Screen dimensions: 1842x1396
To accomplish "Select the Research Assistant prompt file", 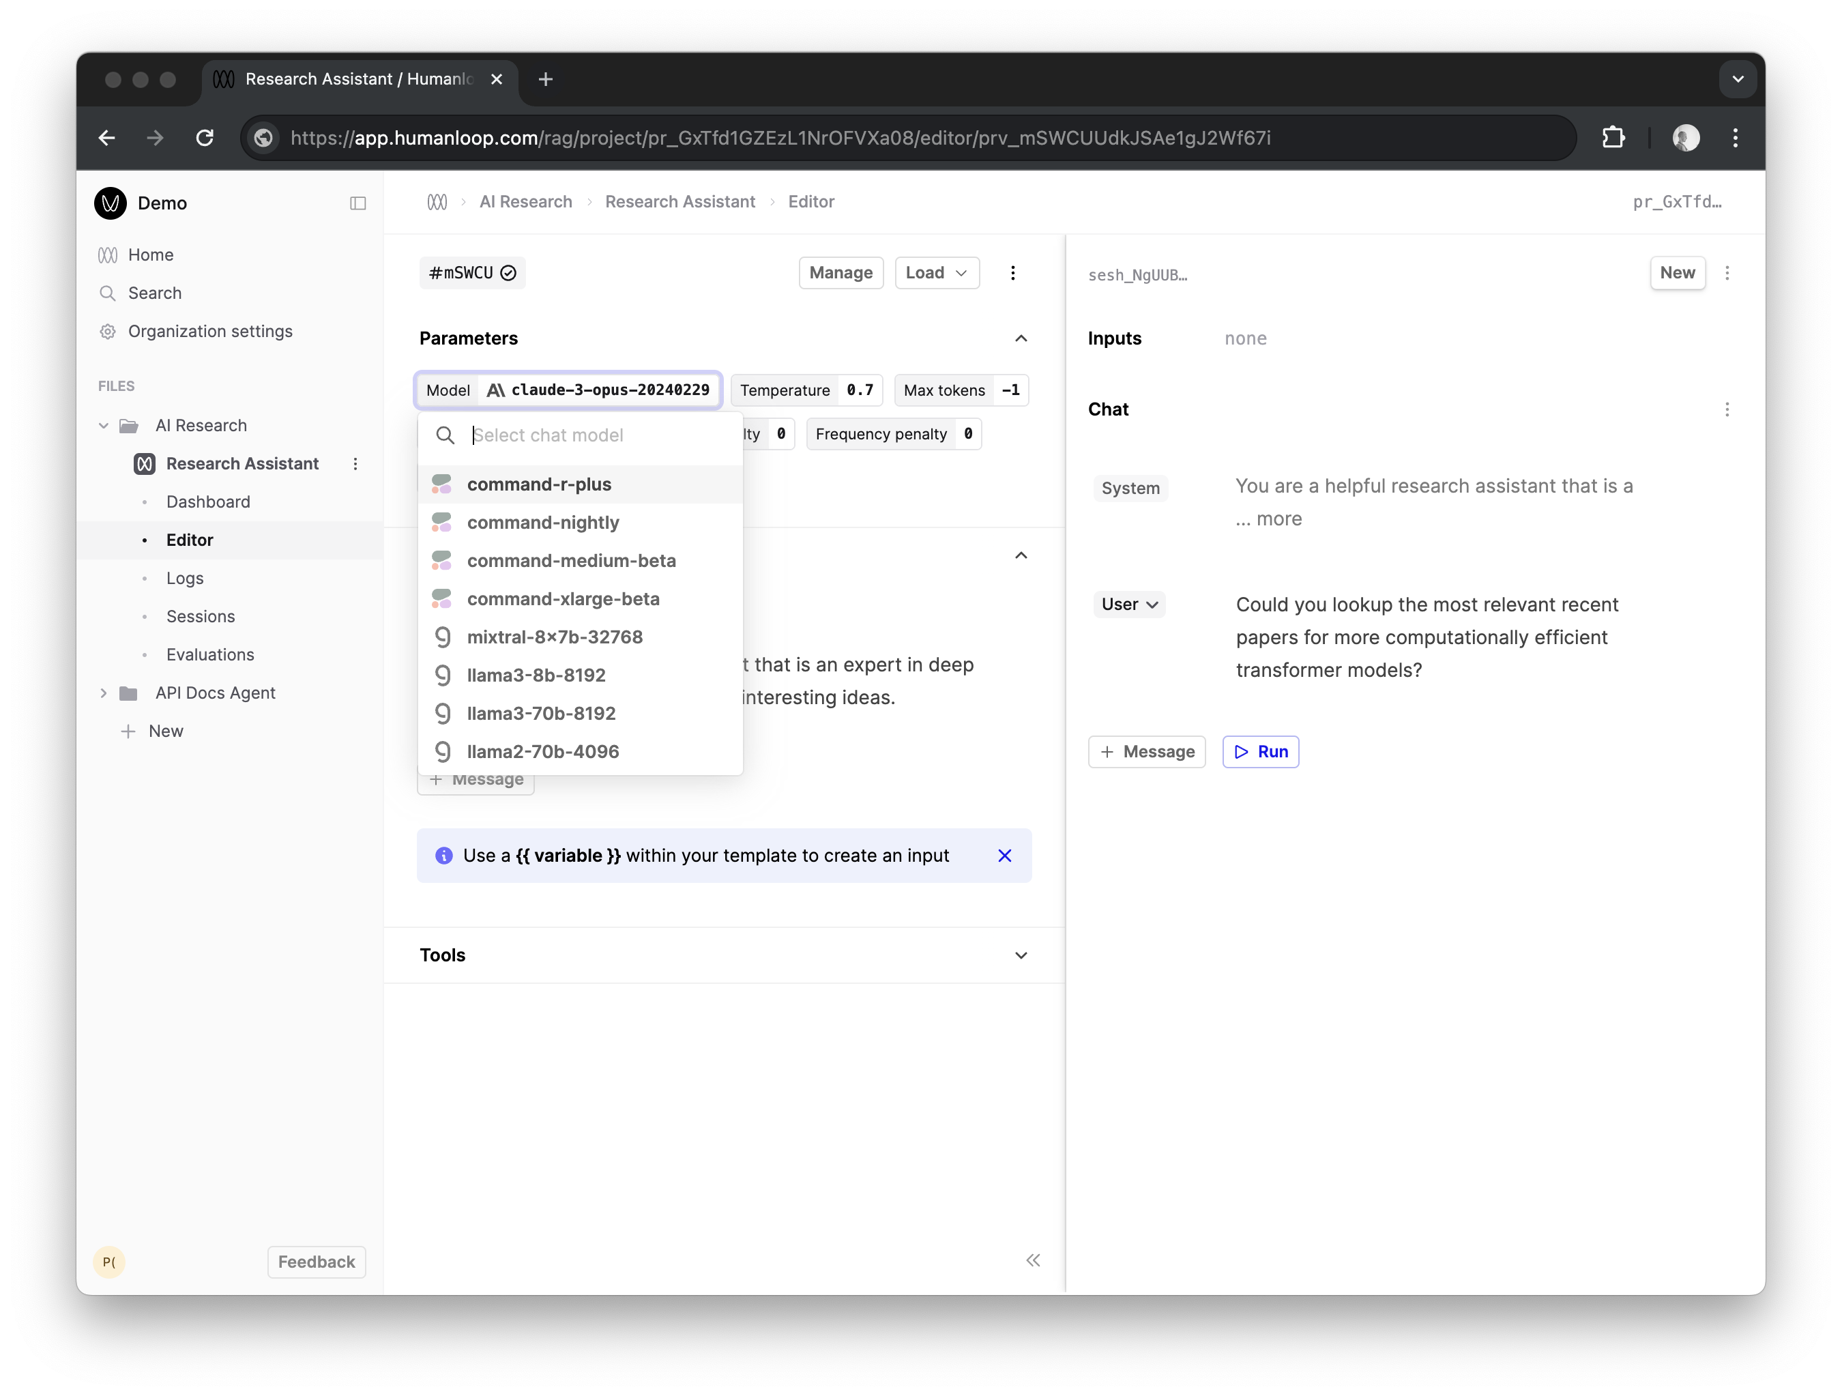I will point(242,464).
